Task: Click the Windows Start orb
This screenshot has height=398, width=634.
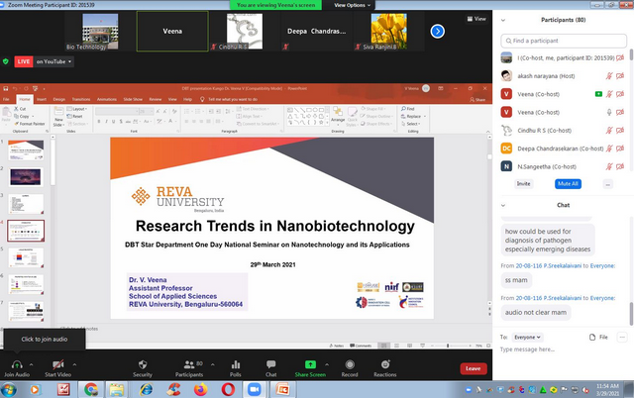Action: [x=9, y=390]
